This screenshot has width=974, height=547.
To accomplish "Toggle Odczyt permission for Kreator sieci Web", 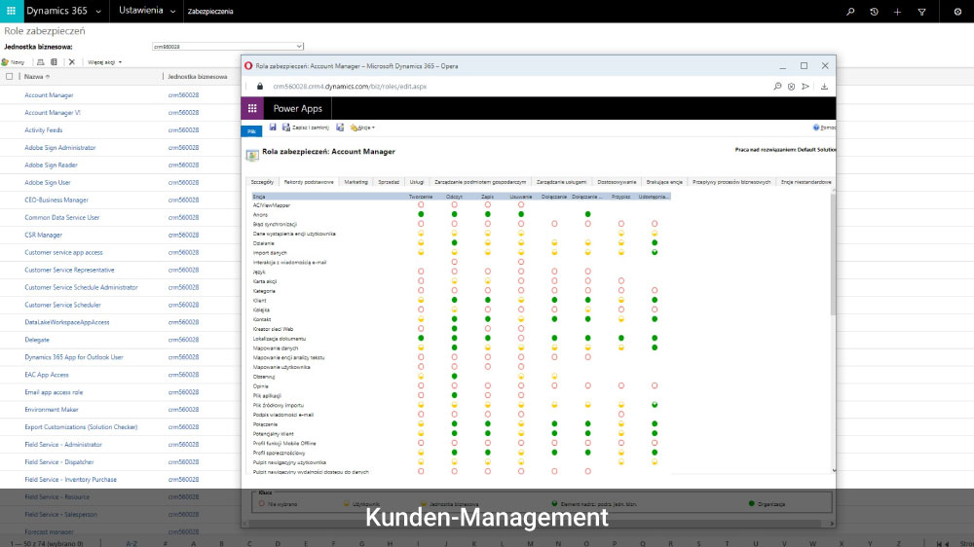I will pyautogui.click(x=454, y=328).
